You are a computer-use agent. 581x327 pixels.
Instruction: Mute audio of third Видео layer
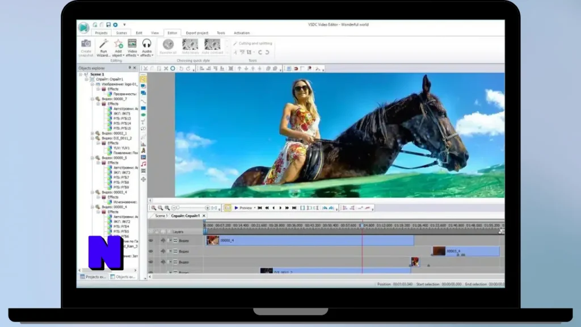[163, 262]
